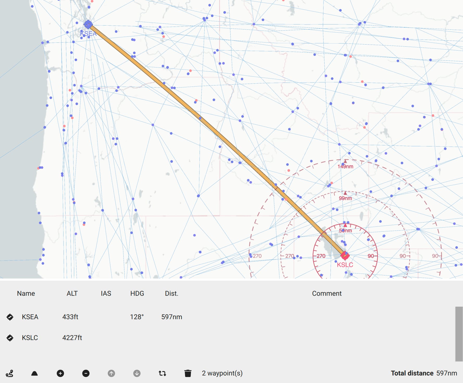Edit the 4227ft altitude value for KSLC
This screenshot has height=383, width=463.
tap(72, 338)
